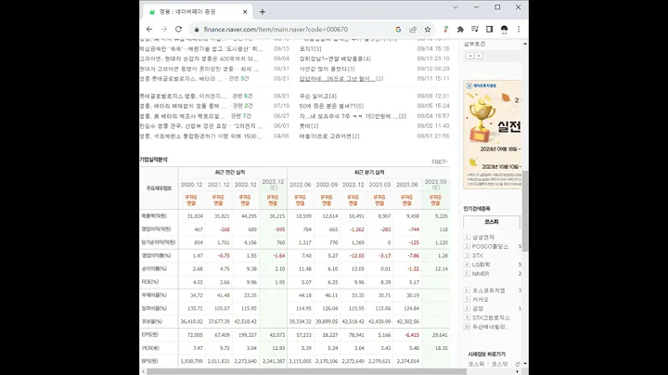Open the Extensions puzzle-piece menu

tap(460, 30)
